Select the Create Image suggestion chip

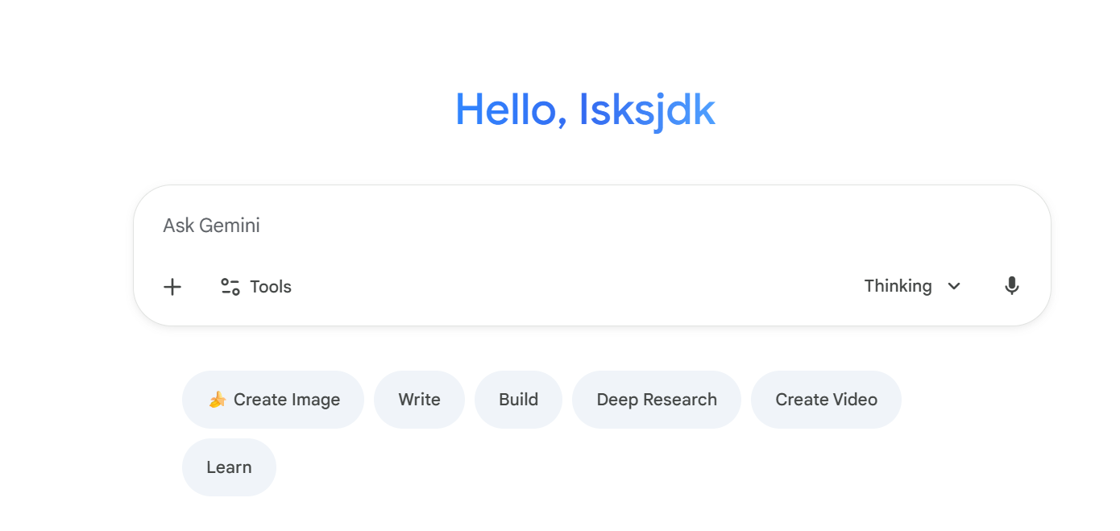pos(273,400)
